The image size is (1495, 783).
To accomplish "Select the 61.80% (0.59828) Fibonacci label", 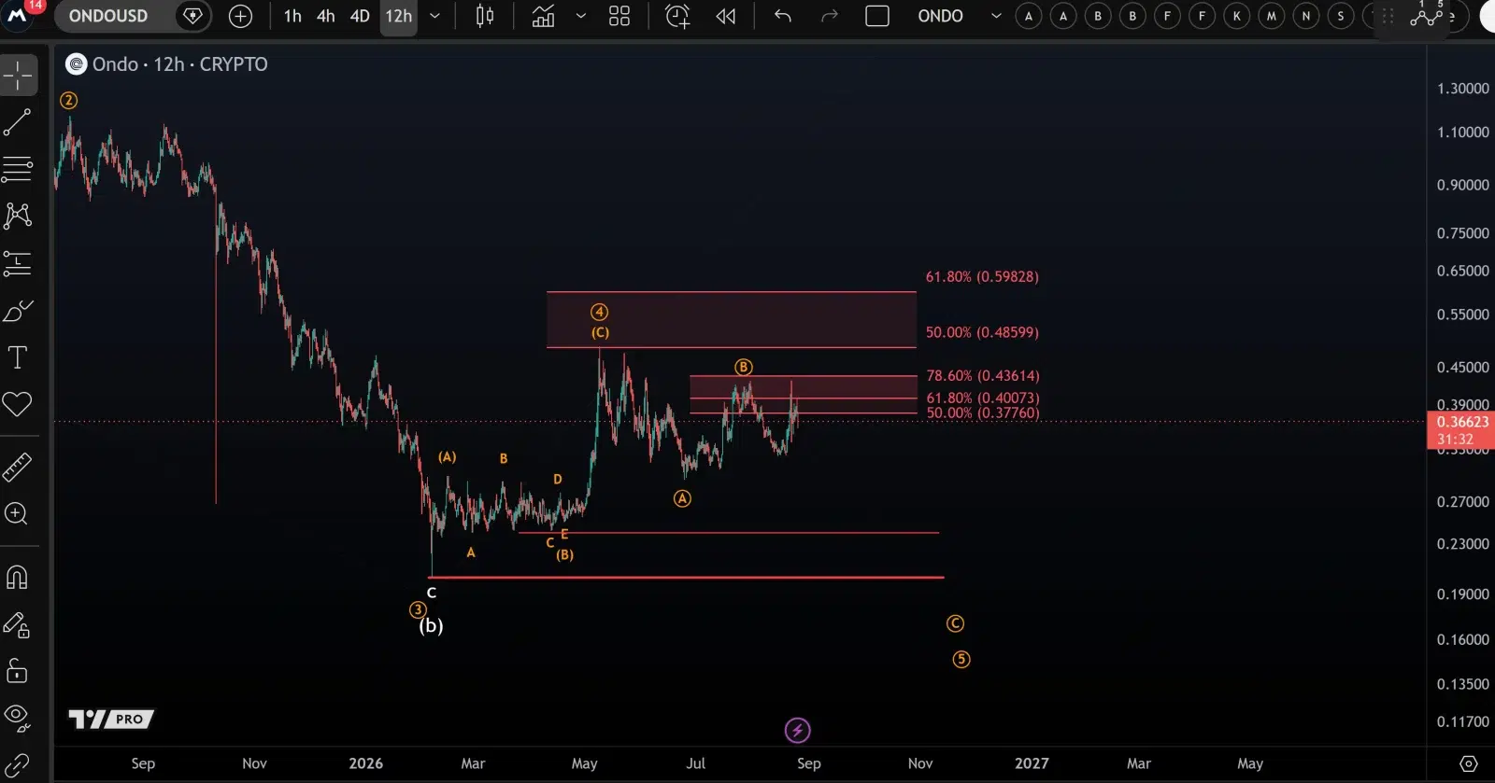I will (982, 277).
